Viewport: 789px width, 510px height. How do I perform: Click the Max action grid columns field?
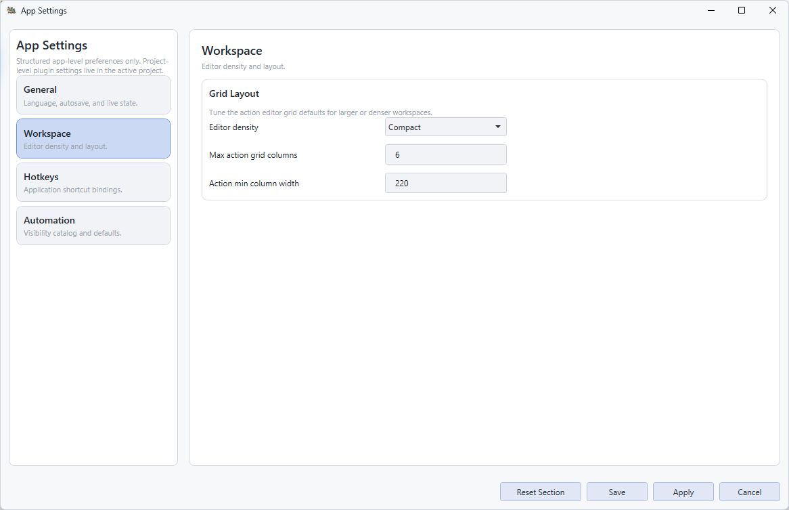pyautogui.click(x=446, y=154)
